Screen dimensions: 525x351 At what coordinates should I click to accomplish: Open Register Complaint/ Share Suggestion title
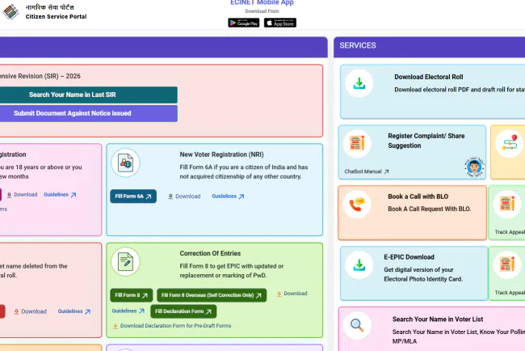426,141
